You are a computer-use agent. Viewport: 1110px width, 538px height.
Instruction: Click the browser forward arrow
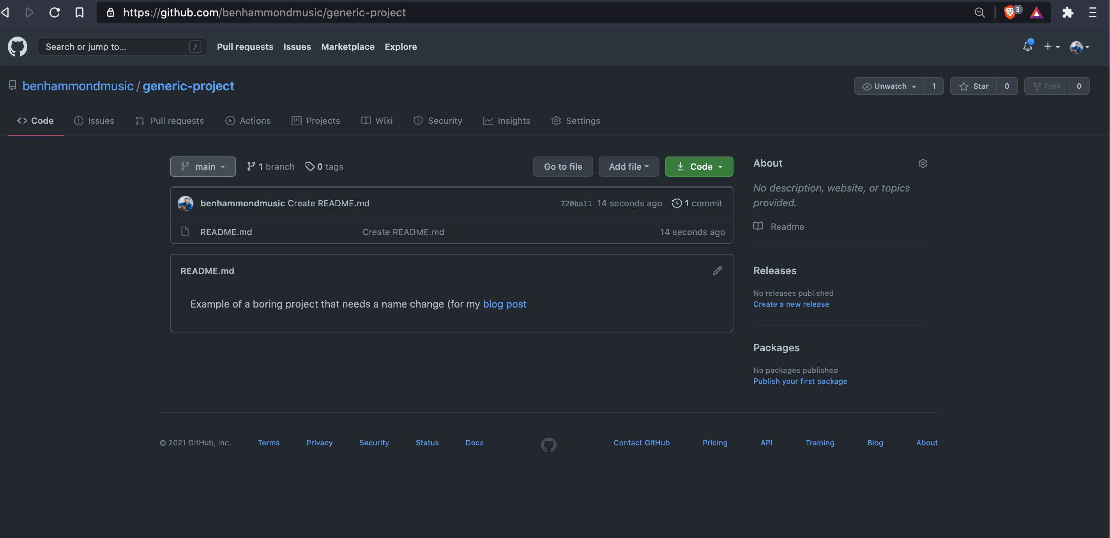click(x=29, y=12)
